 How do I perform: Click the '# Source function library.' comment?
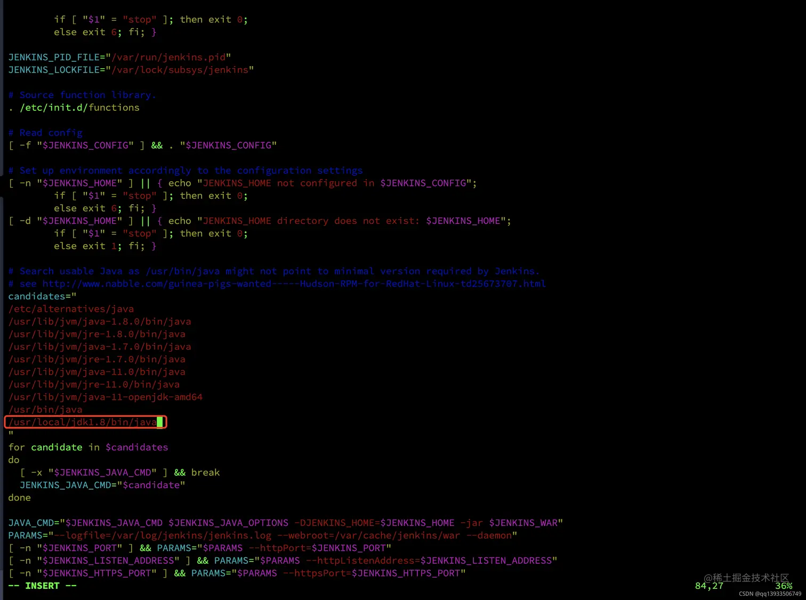tap(82, 95)
